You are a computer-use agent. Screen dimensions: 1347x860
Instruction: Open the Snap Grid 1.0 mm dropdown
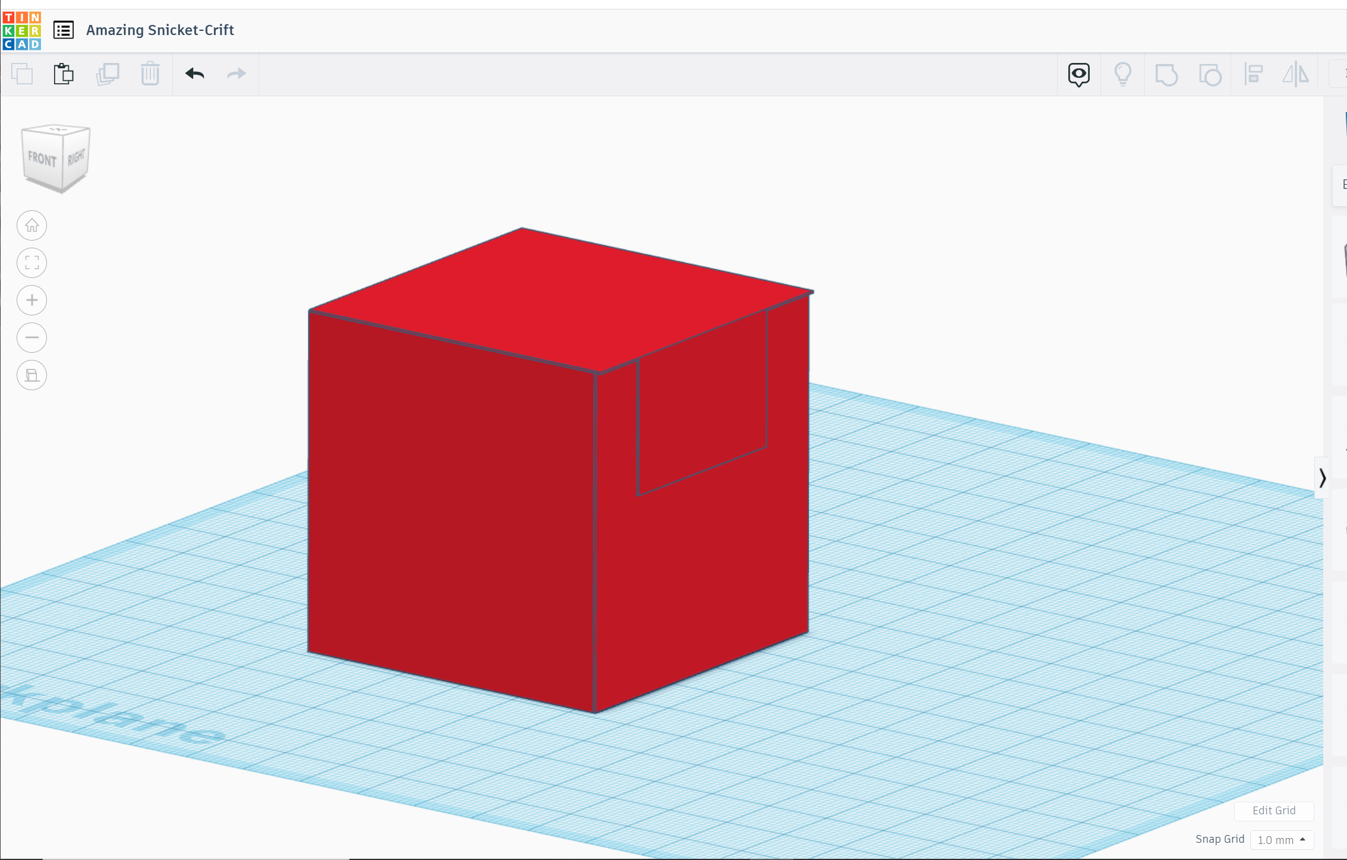click(x=1281, y=840)
